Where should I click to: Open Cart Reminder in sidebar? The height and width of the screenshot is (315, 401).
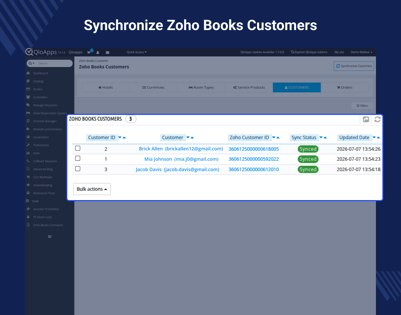pyautogui.click(x=43, y=177)
